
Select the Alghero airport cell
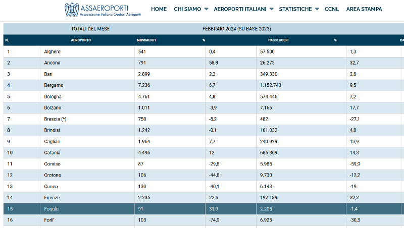[x=87, y=51]
